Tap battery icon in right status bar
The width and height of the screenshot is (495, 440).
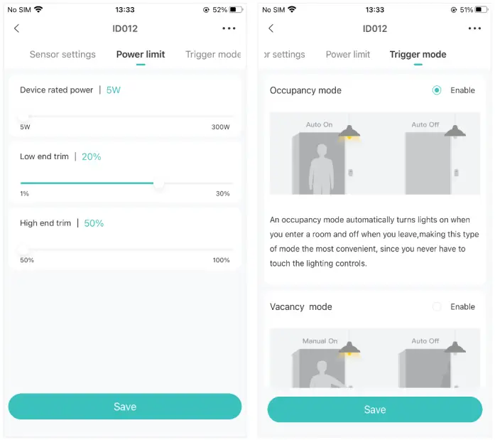pyautogui.click(x=484, y=10)
